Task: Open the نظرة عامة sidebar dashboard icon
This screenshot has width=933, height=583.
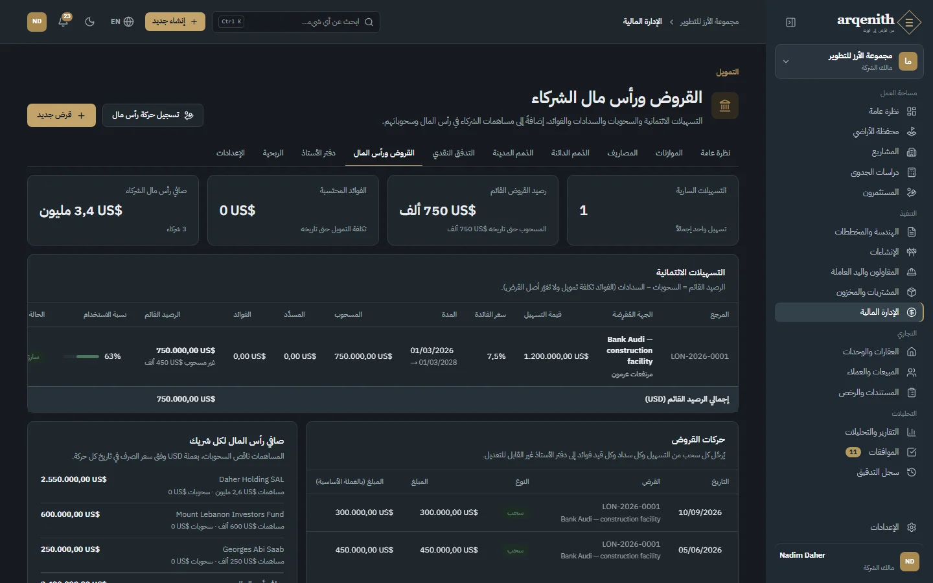Action: pos(912,111)
